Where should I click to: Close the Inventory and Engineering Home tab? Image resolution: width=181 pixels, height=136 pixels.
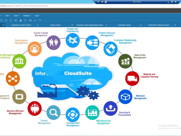click(x=107, y=25)
